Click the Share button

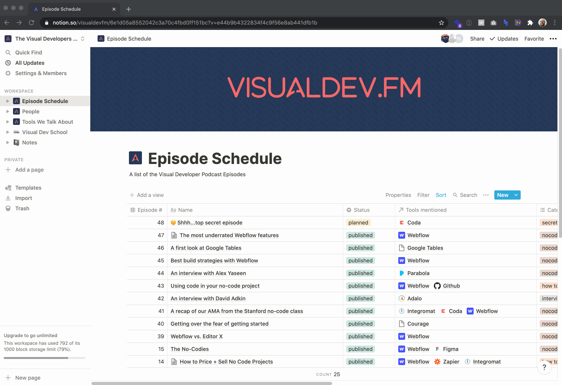pyautogui.click(x=477, y=39)
